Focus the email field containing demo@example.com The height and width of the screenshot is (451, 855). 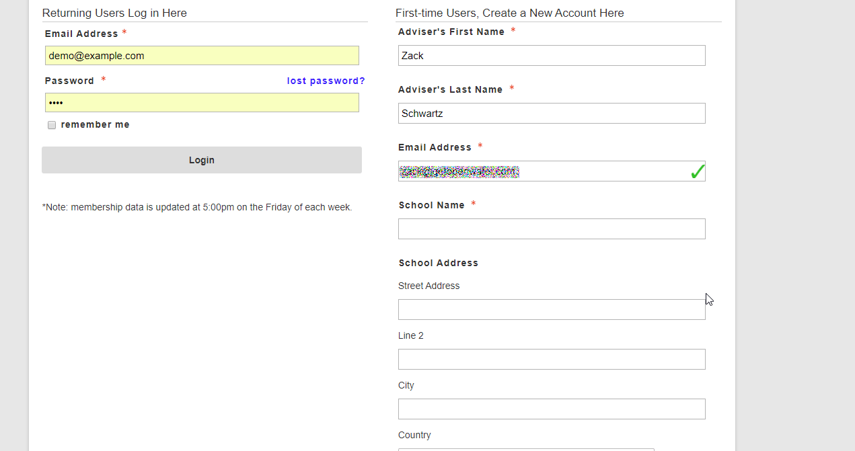[x=202, y=55]
